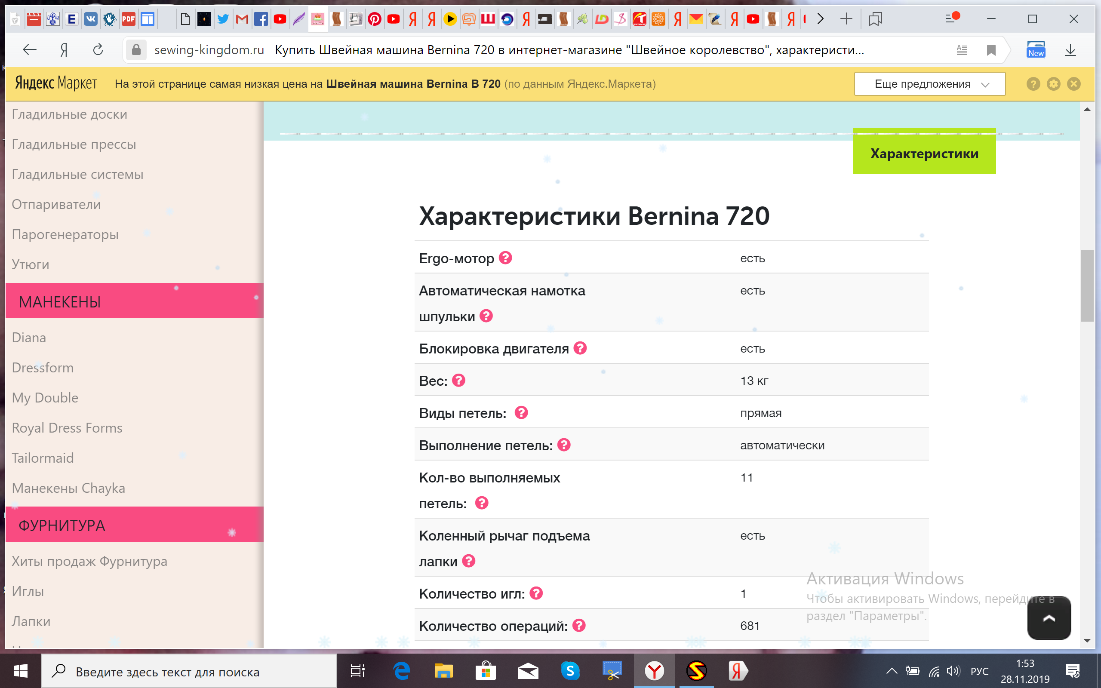This screenshot has width=1101, height=688.
Task: Open the VK pinned tab
Action: 91,19
